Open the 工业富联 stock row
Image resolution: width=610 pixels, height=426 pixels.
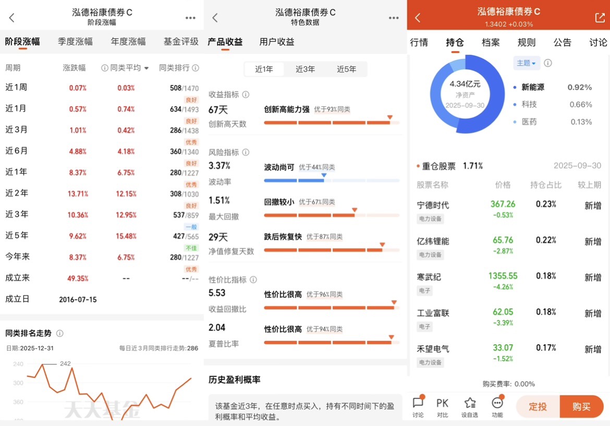(509, 319)
